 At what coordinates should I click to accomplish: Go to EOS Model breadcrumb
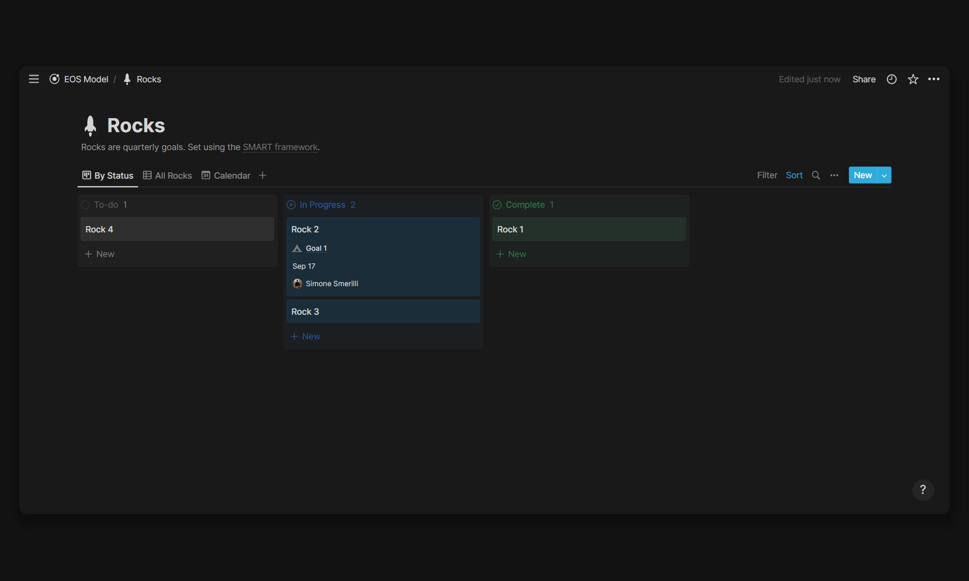[x=86, y=79]
